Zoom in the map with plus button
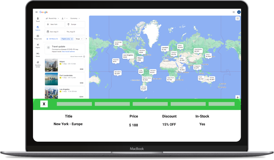The width and height of the screenshot is (274, 160). coord(237,97)
